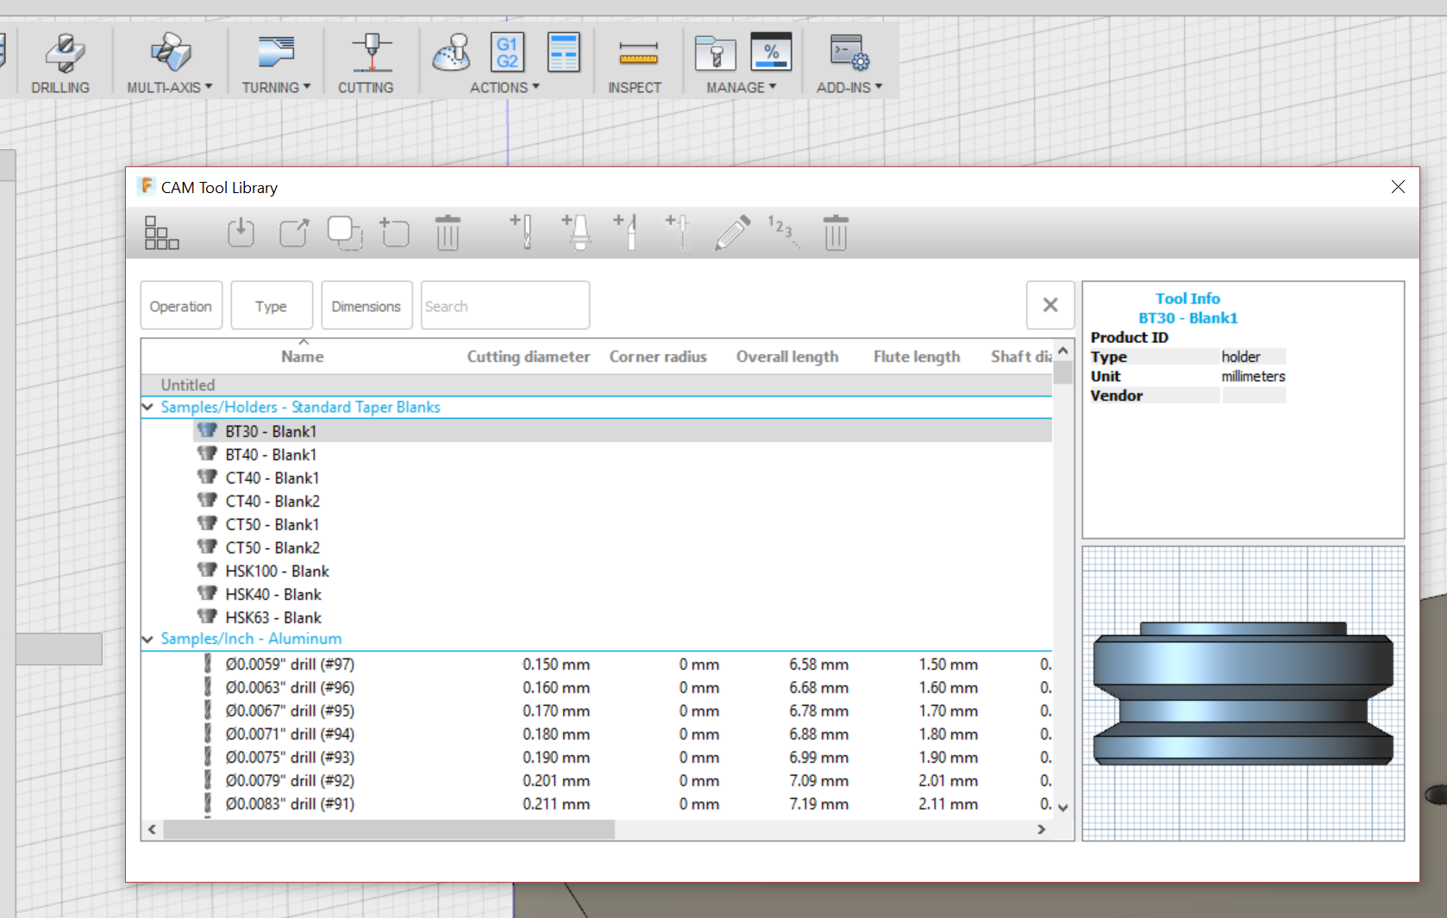Click the Drilling icon in the ribbon
1447x918 pixels.
point(62,53)
